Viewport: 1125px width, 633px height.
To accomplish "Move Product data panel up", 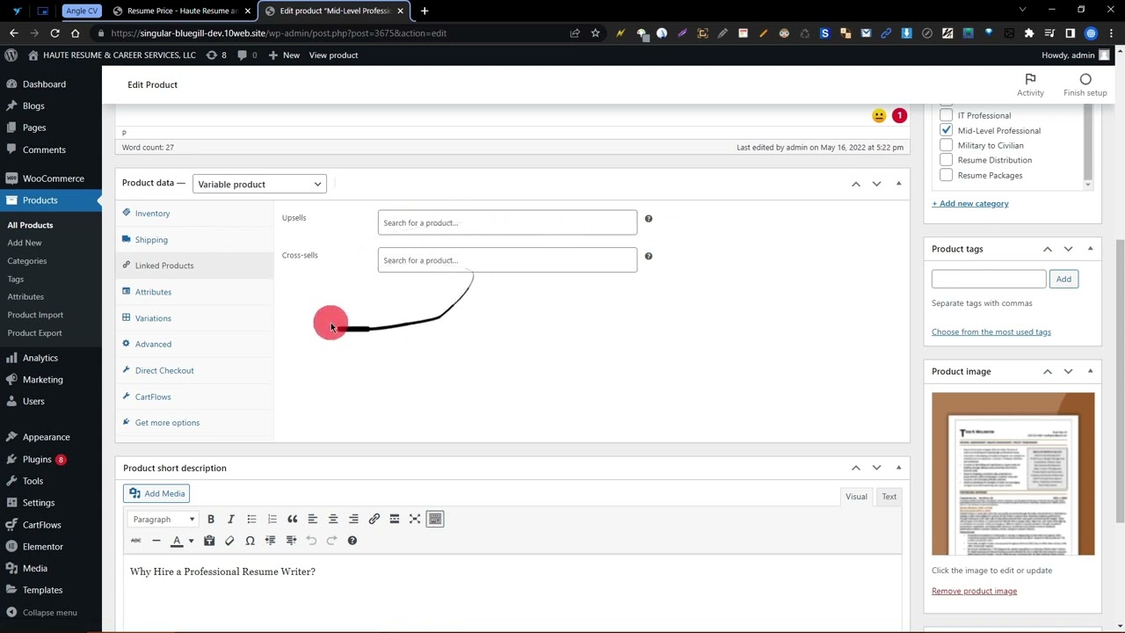I will pos(855,183).
